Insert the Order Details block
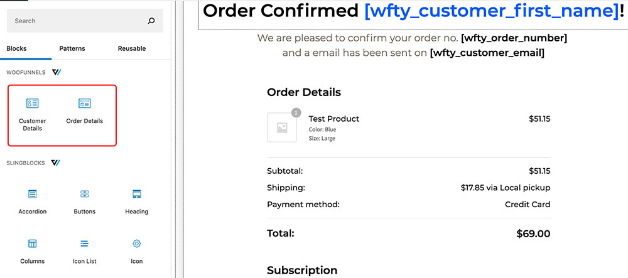Viewport: 628px width, 278px height. [x=85, y=111]
